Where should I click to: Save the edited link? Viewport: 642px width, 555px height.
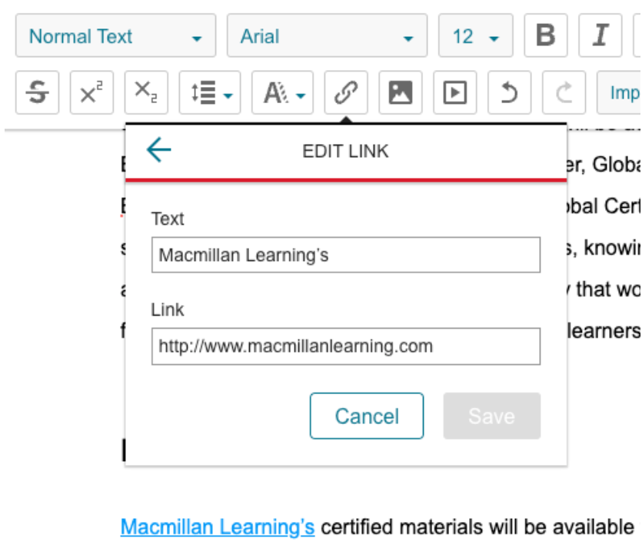click(491, 416)
